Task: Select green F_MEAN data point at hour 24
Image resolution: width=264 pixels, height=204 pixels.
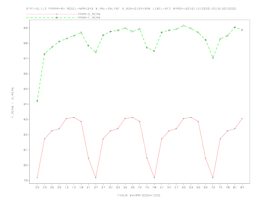Action: 96,52
